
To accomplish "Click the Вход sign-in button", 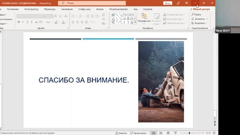I will point(168,3).
